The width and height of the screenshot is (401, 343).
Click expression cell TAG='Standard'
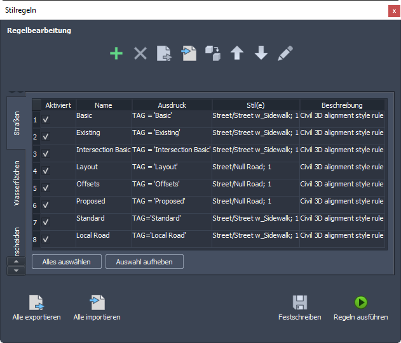pos(172,222)
